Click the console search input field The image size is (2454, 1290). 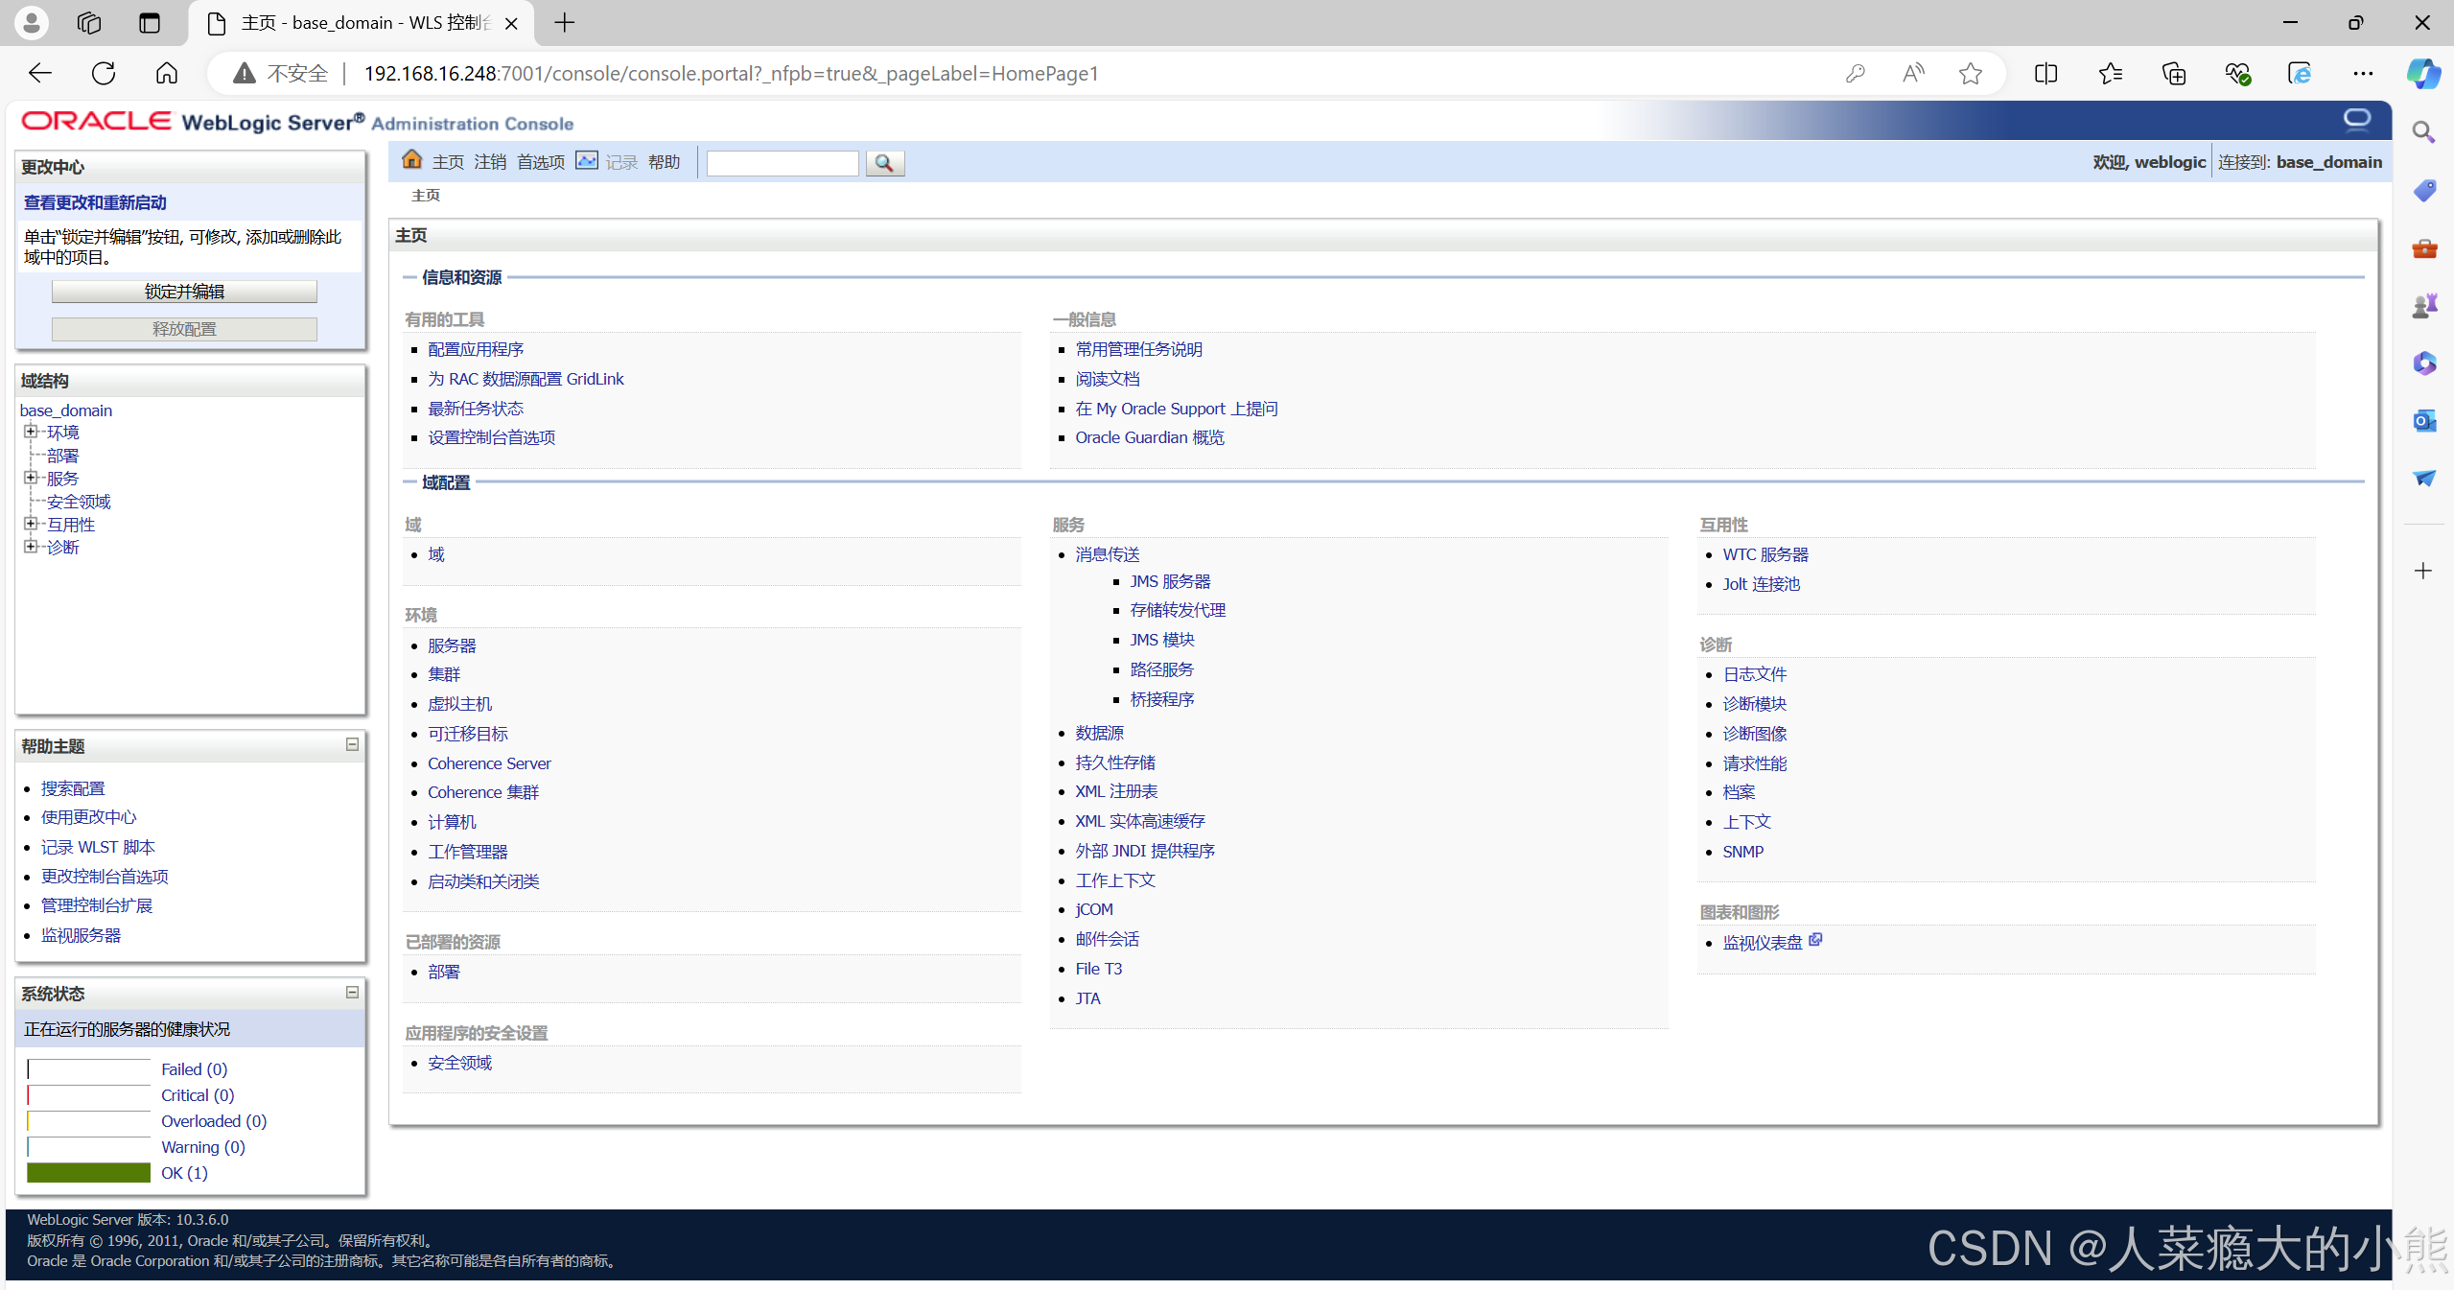click(783, 163)
